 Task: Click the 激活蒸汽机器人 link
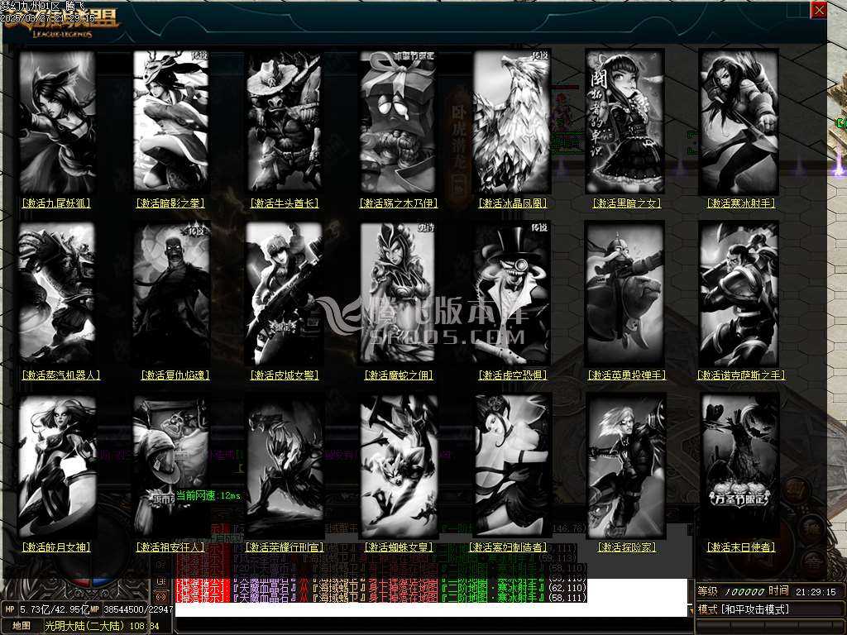point(61,375)
